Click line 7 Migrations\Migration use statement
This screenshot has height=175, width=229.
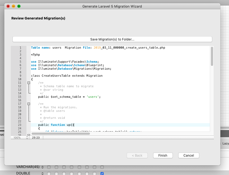pos(71,69)
